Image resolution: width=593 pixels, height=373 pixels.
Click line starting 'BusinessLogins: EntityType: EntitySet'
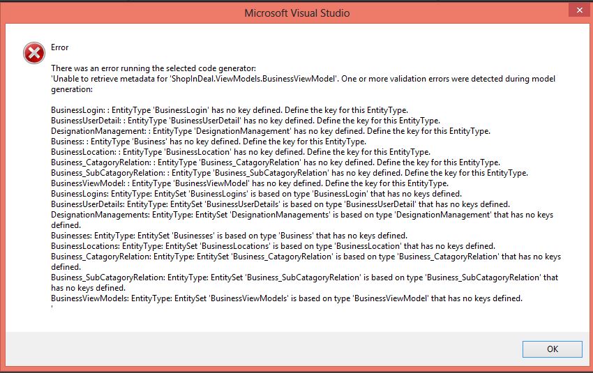pos(257,195)
